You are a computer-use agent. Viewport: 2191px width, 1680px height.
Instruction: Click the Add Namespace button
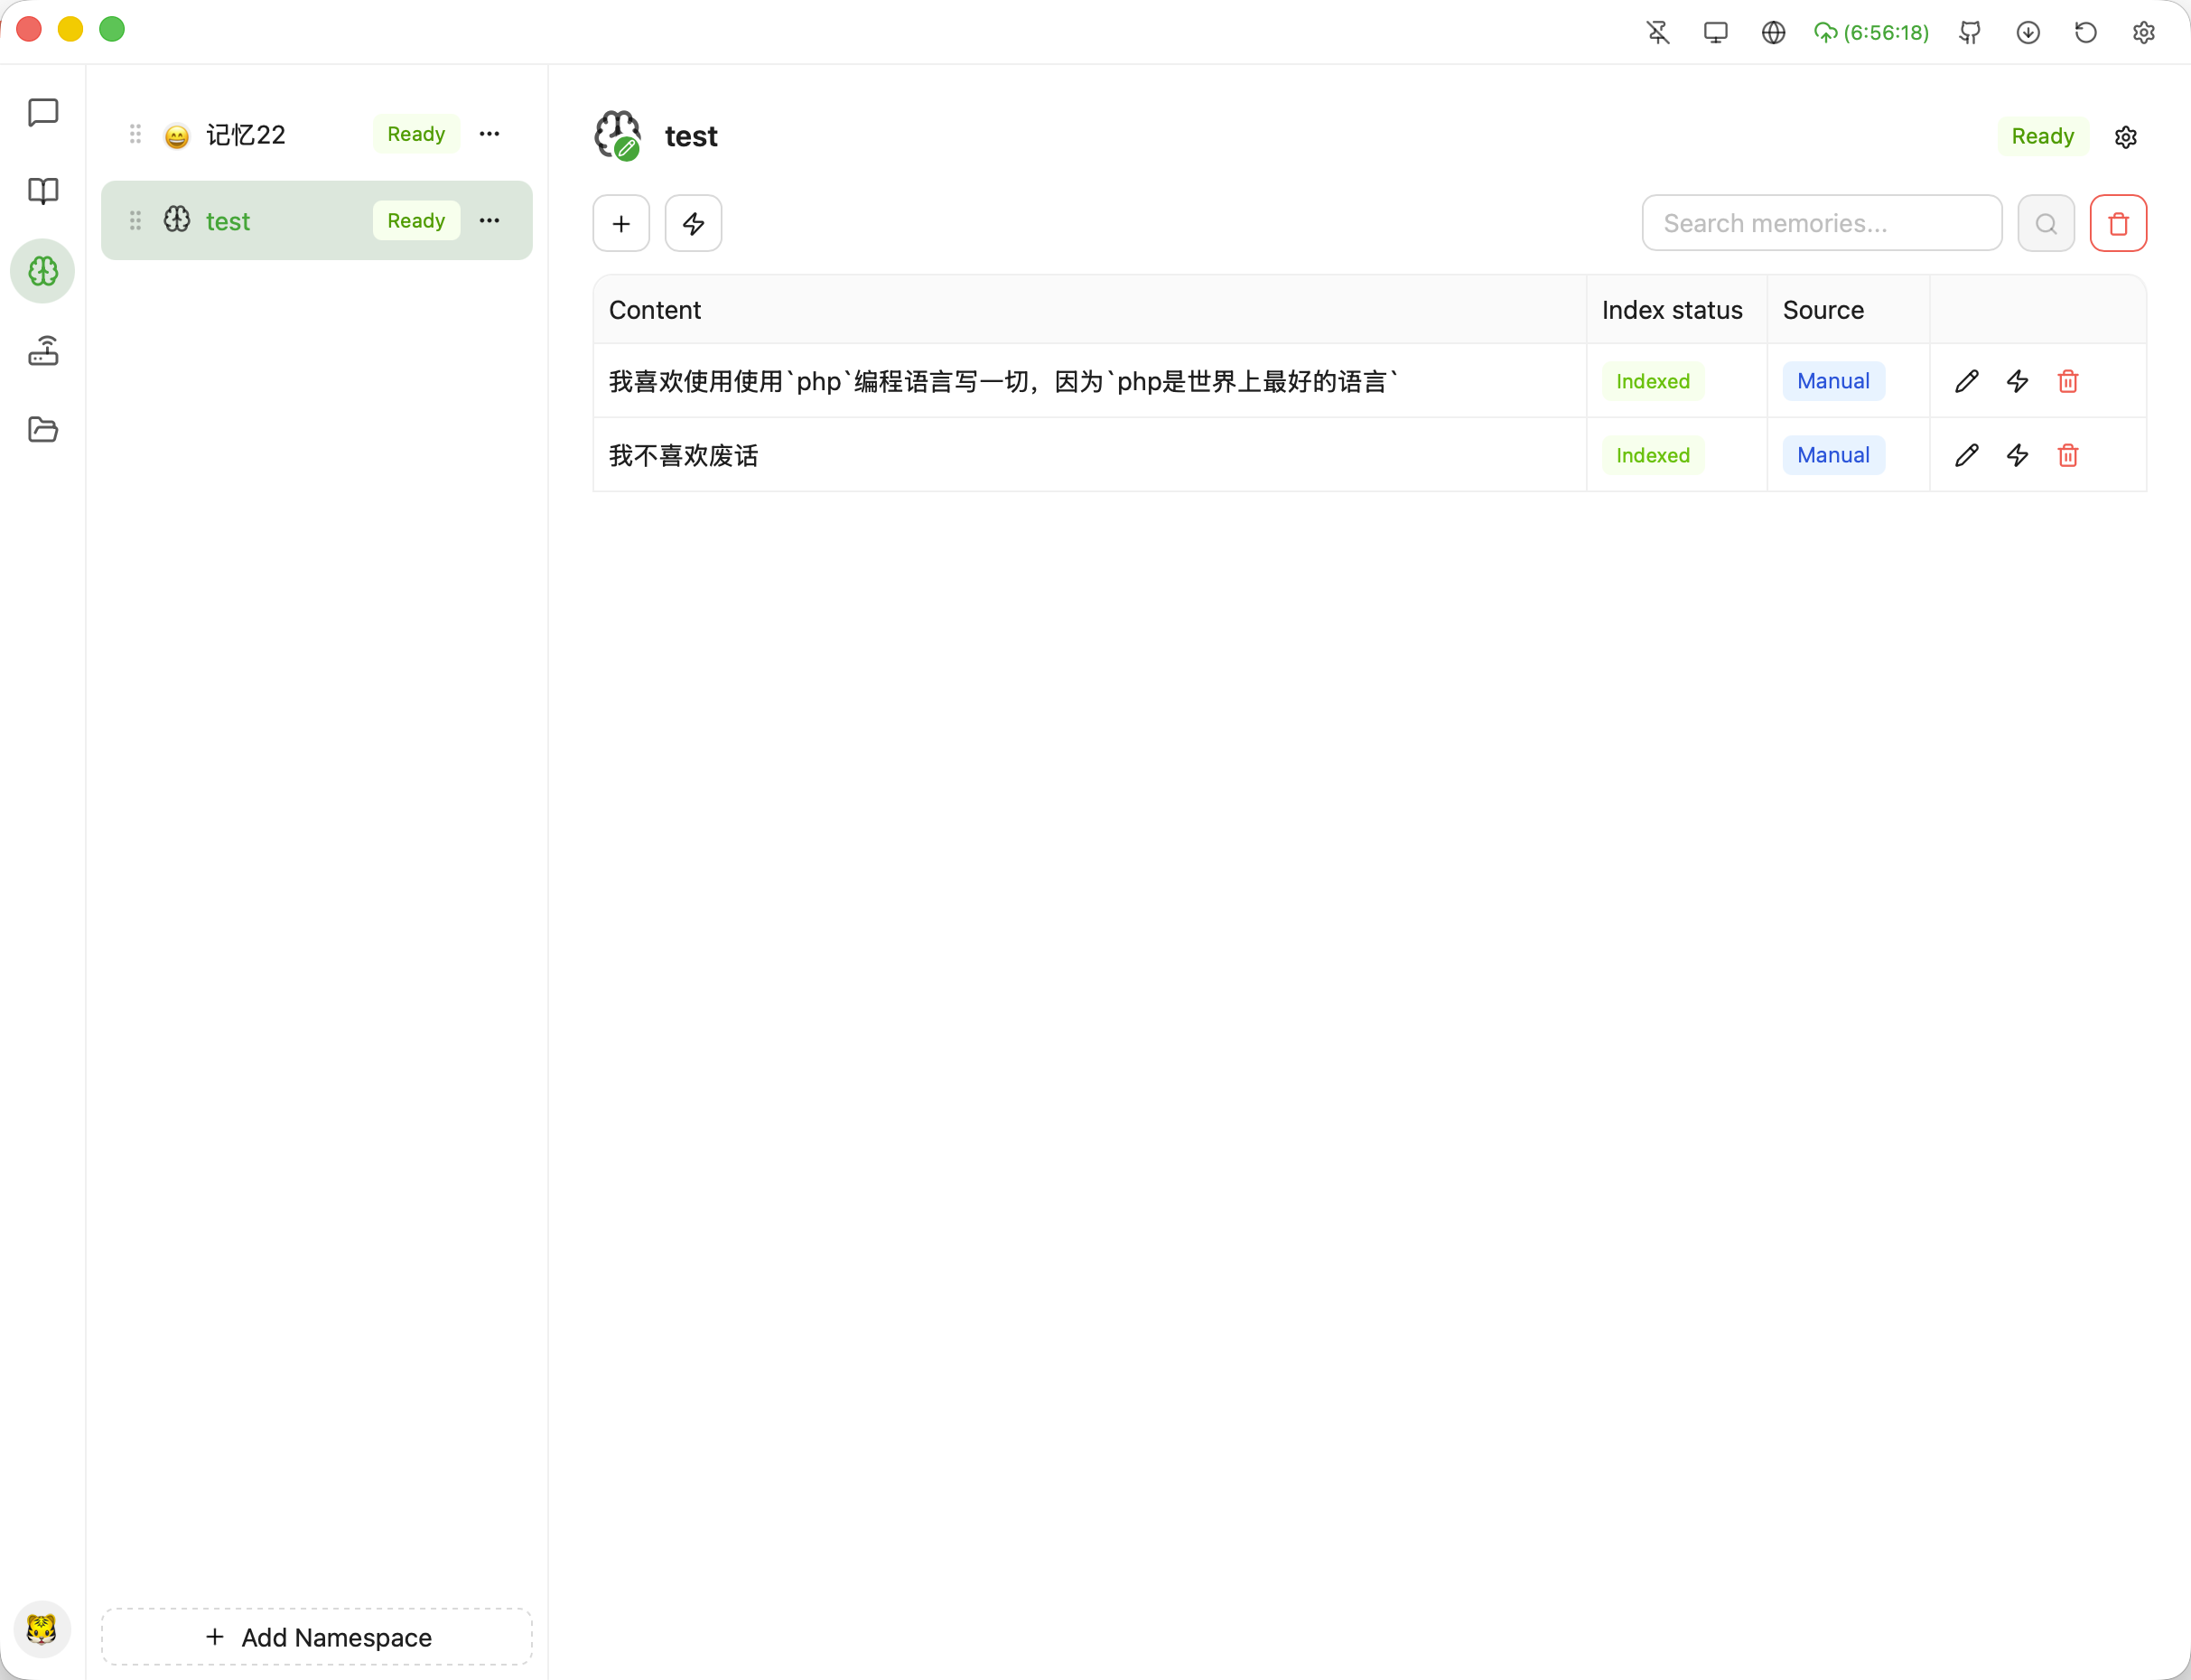317,1637
